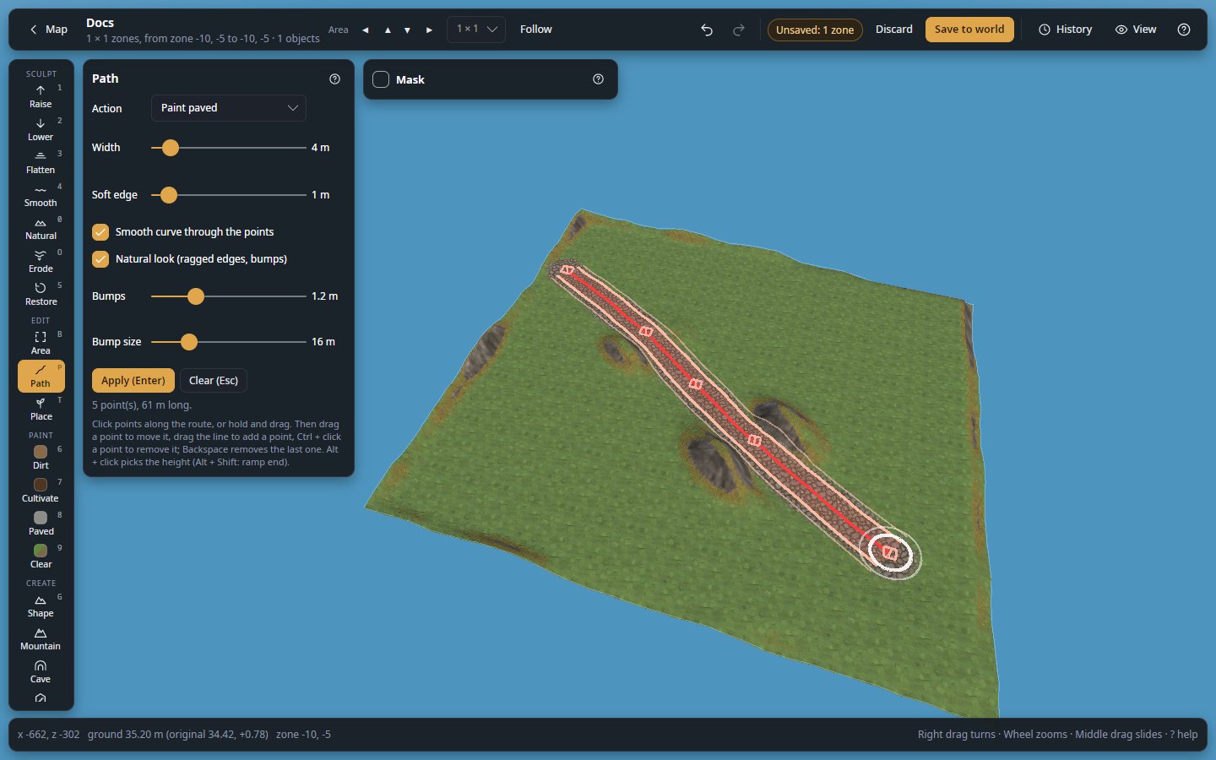Select the Raise sculpt tool
This screenshot has width=1216, height=760.
[x=41, y=96]
